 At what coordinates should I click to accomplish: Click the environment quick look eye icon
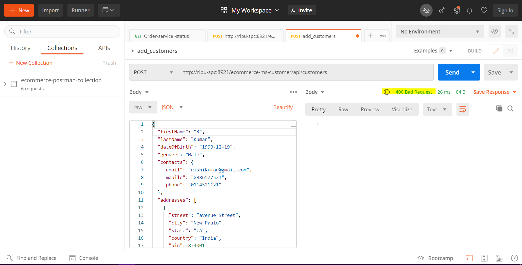tap(495, 31)
